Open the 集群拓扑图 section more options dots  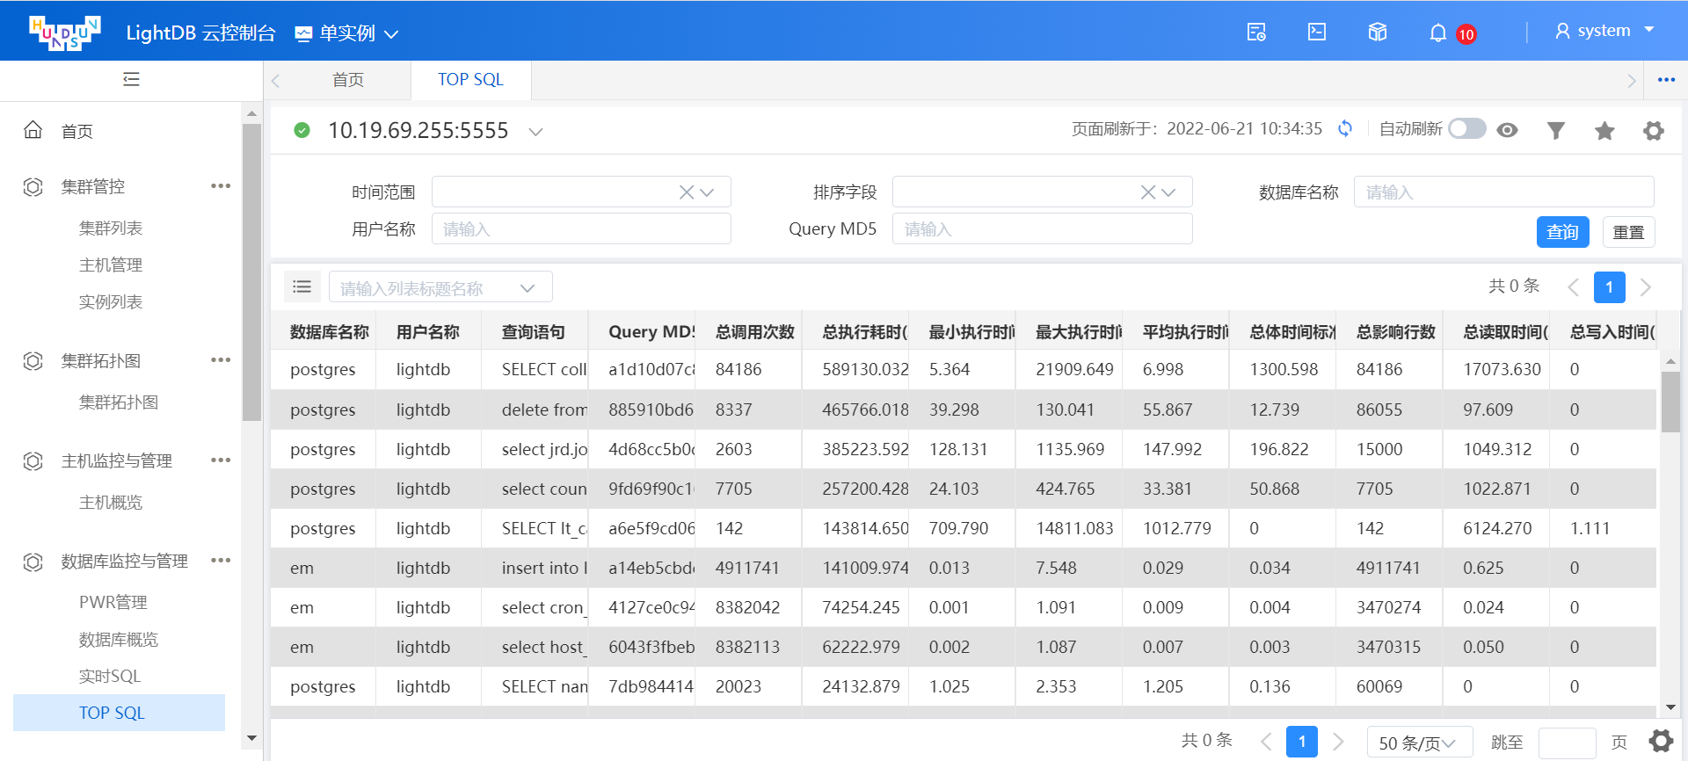221,360
